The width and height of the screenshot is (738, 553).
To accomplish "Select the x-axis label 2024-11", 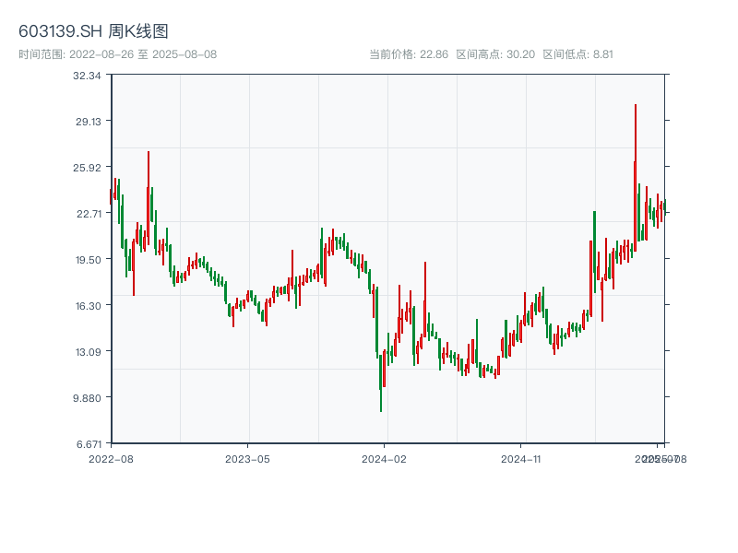I will [x=520, y=459].
